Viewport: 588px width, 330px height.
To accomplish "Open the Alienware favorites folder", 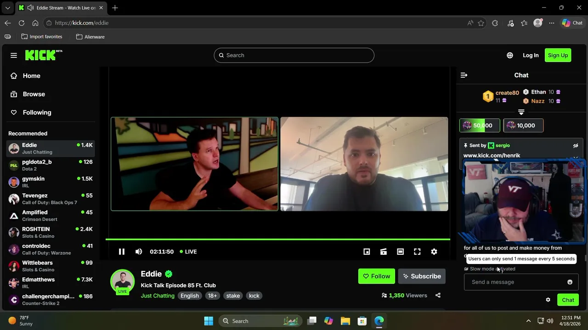I will (90, 37).
